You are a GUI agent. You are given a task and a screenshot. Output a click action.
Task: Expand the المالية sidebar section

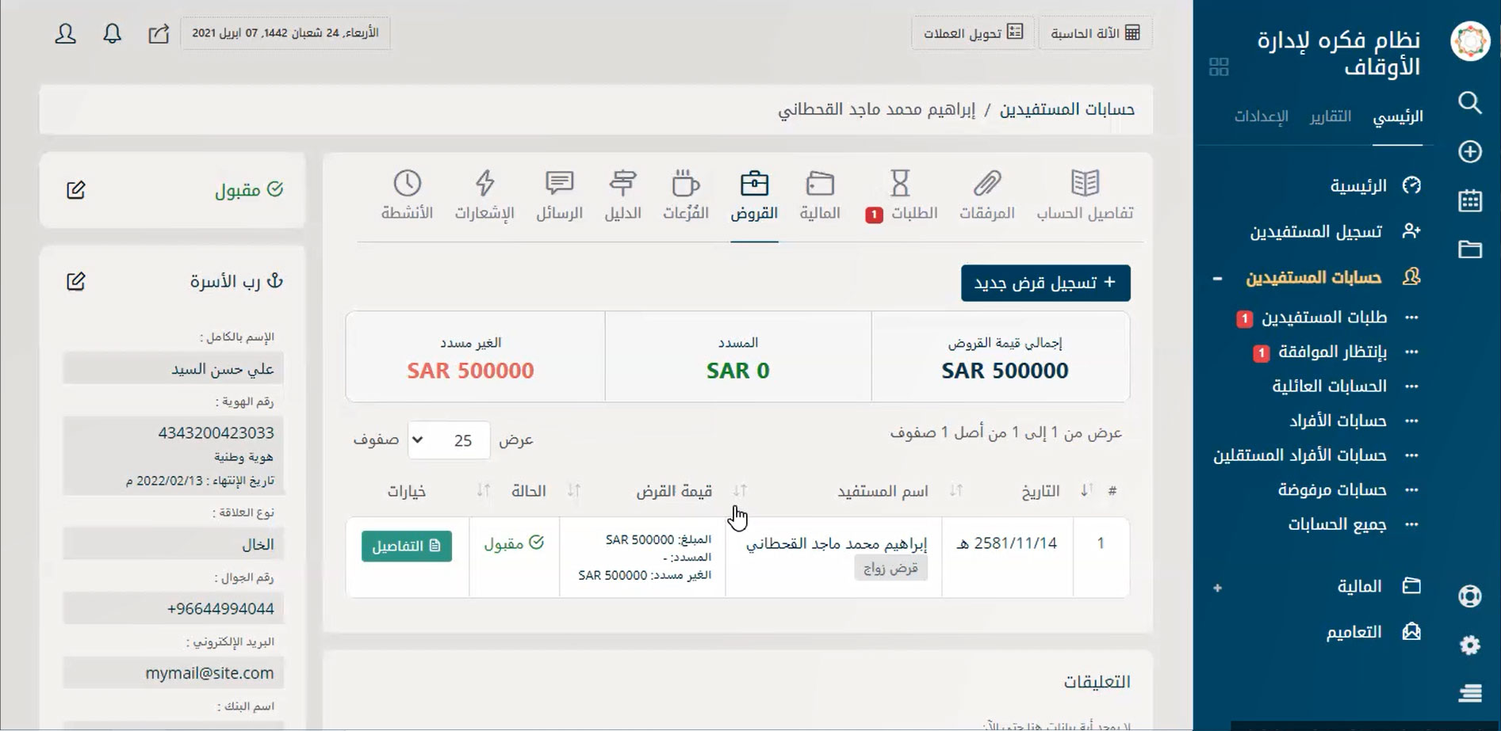[x=1217, y=588]
